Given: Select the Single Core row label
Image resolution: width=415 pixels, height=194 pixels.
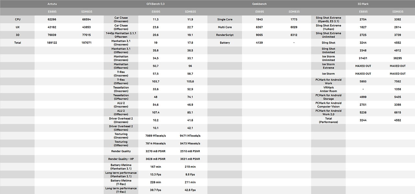Looking at the screenshot, I should click(x=225, y=19).
